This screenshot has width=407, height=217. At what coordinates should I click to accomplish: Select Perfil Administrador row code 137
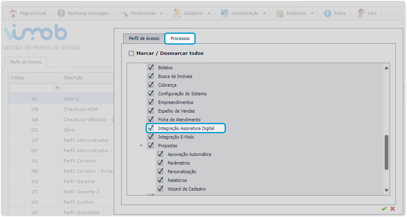(x=61, y=140)
